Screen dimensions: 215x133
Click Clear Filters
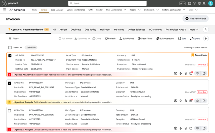(x=145, y=39)
